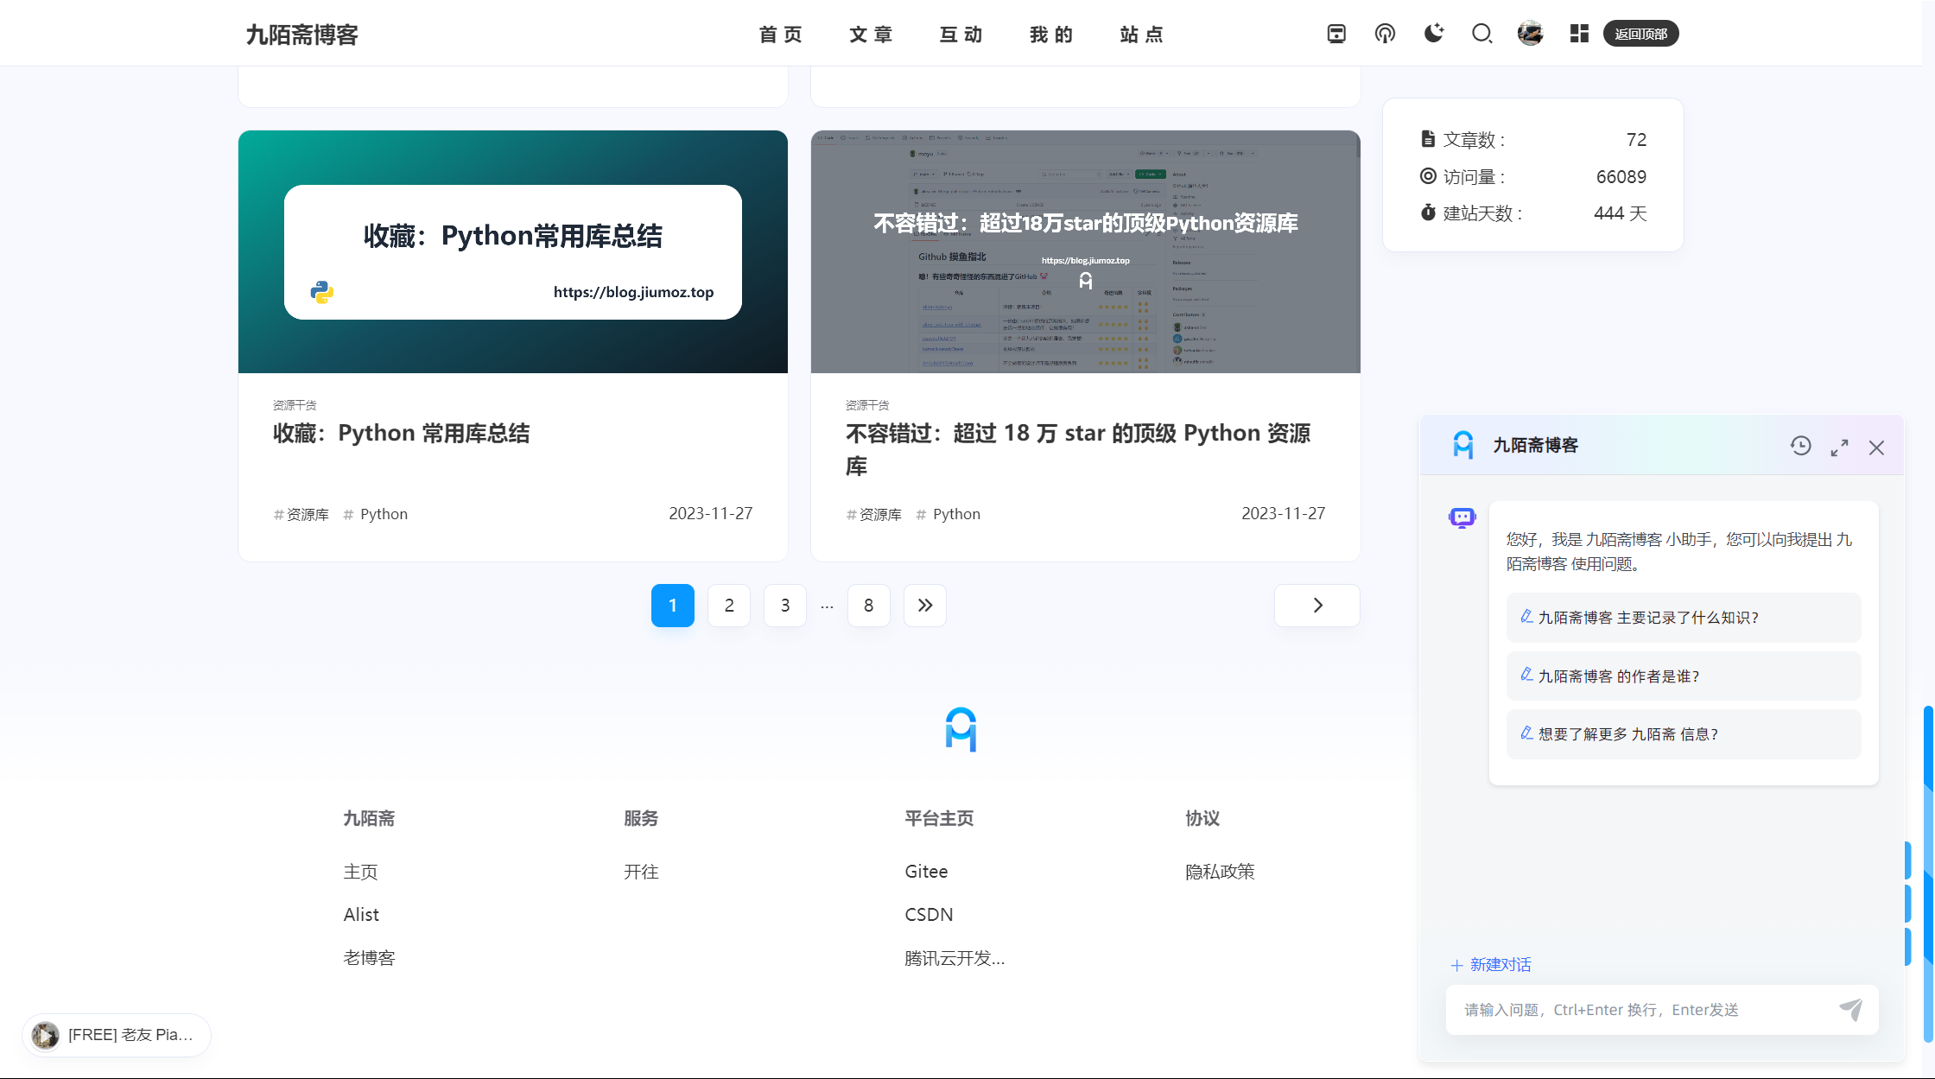
Task: Click the 建站天数 stat value 444 天
Action: [x=1620, y=213]
